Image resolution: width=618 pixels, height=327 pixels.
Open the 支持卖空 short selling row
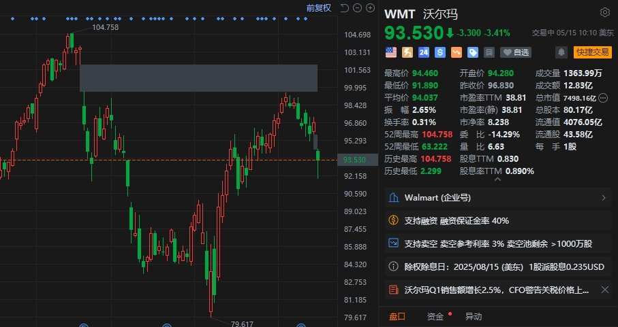[x=498, y=243]
